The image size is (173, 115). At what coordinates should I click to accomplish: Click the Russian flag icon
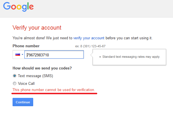(x=18, y=55)
